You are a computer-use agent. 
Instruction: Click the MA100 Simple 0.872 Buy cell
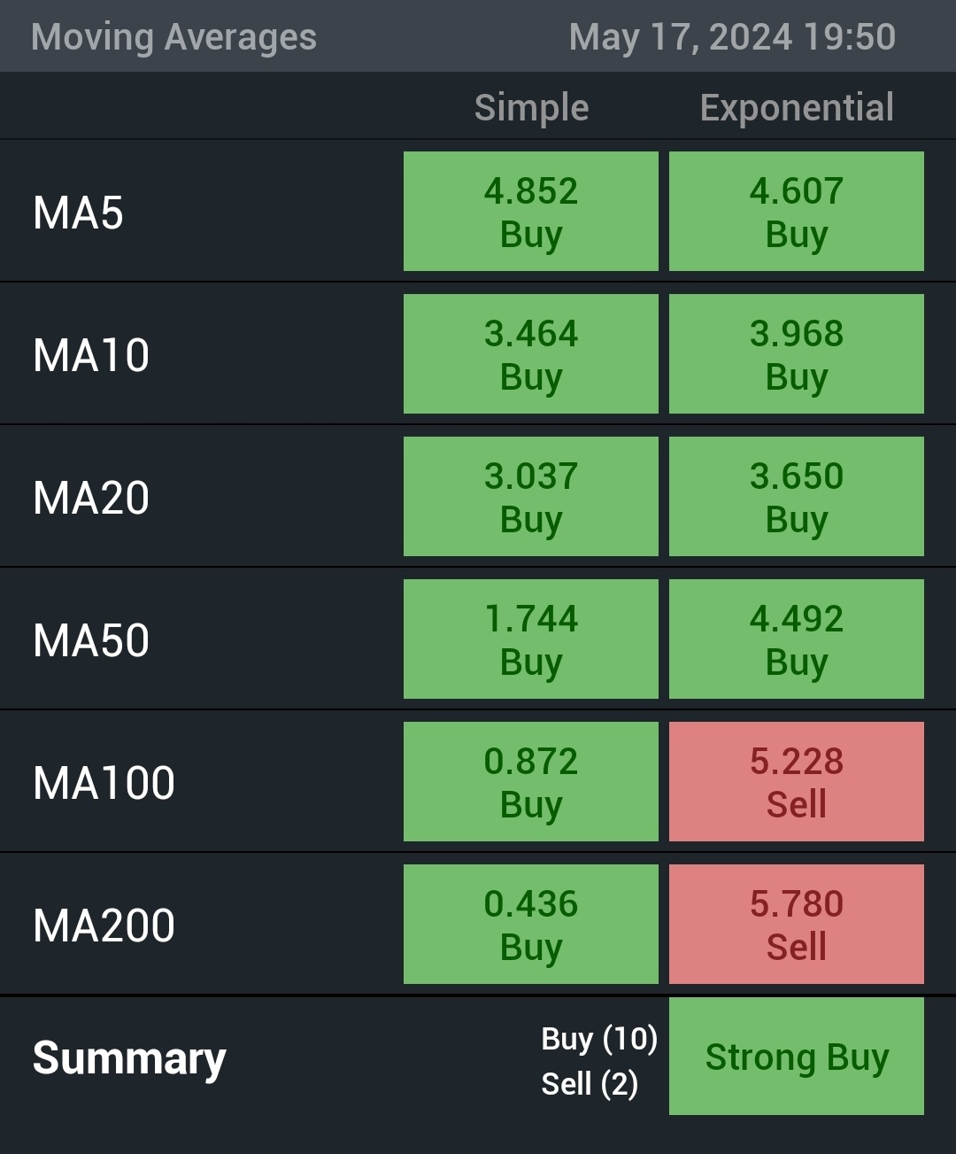(531, 782)
